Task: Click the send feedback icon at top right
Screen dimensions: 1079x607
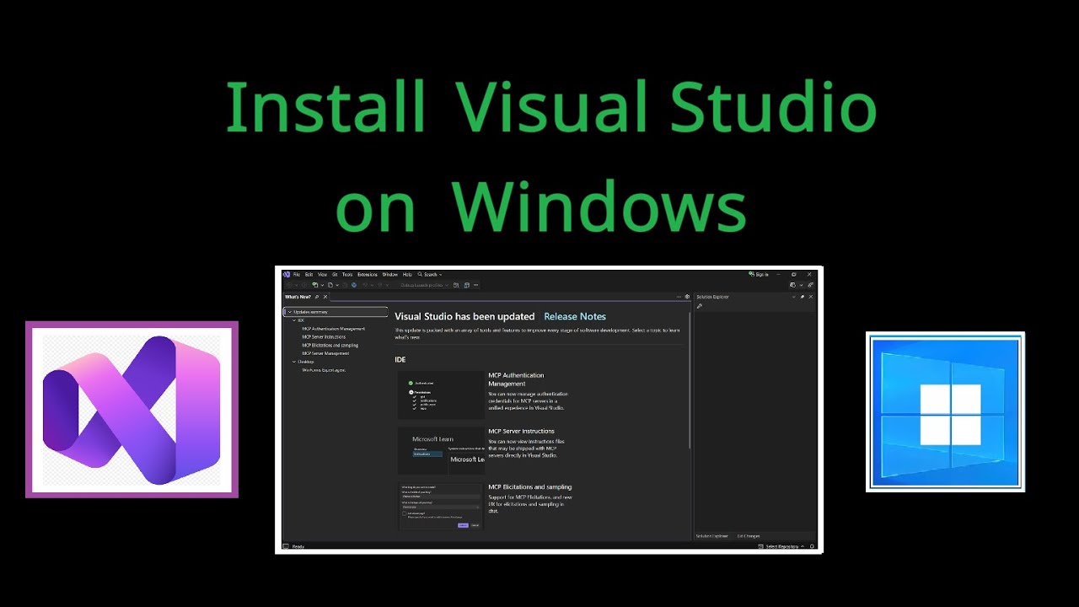Action: tap(811, 285)
